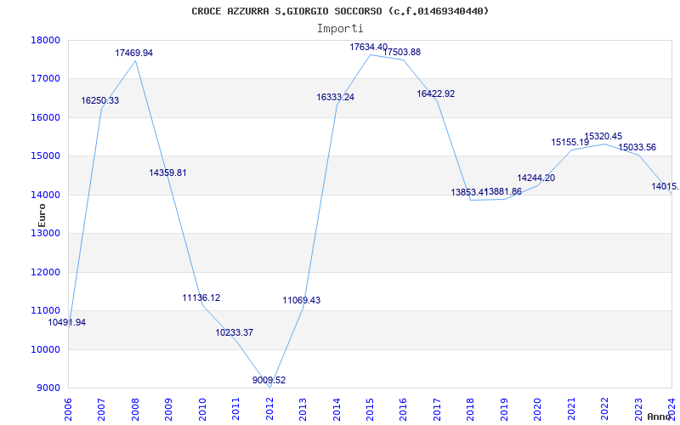Select the 9009.52 data label

coord(269,380)
